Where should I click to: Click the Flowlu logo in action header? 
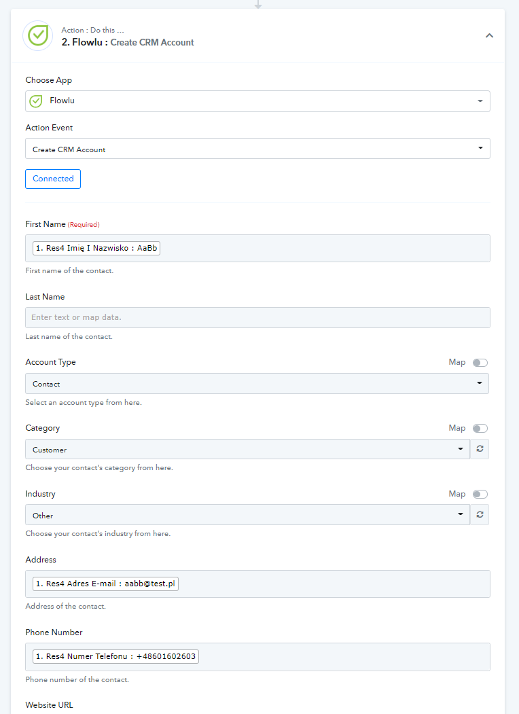tap(38, 35)
